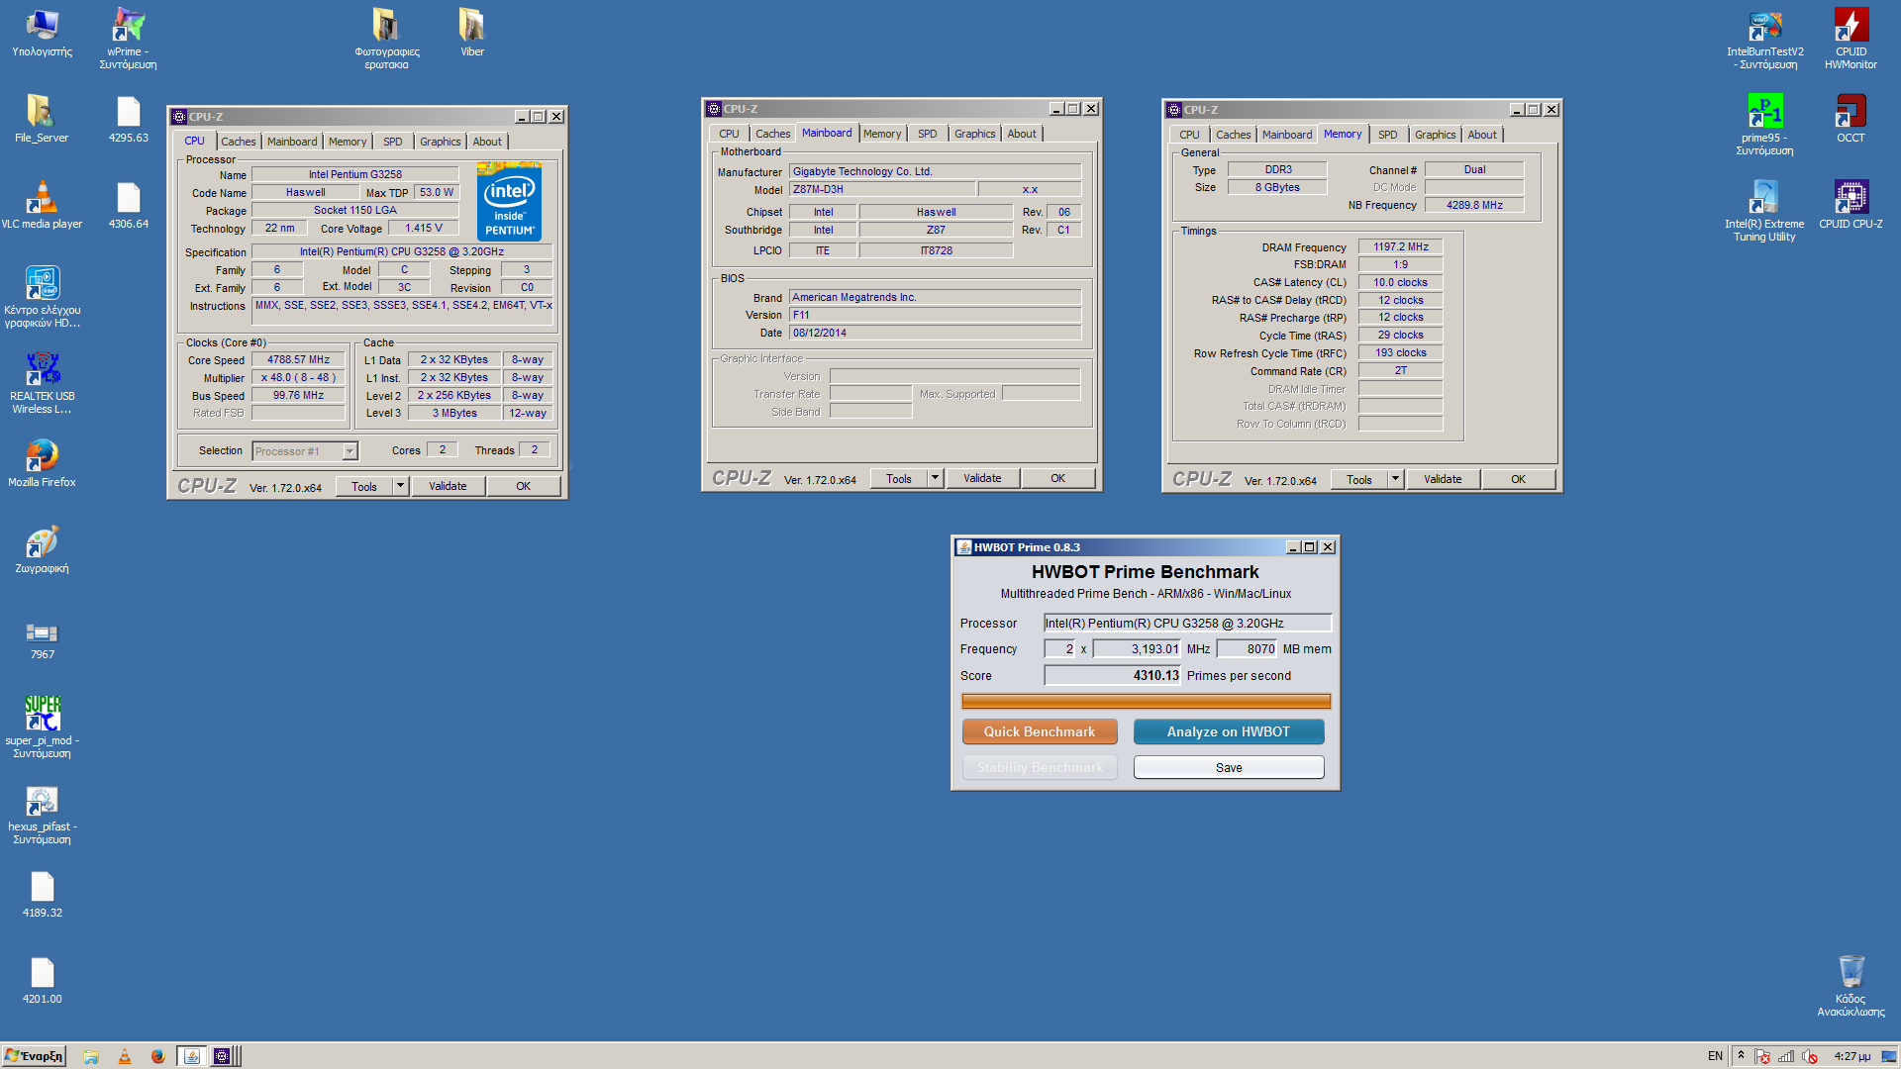Select Graphics tab in left CPU-Z window
This screenshot has height=1069, width=1901.
coord(440,142)
